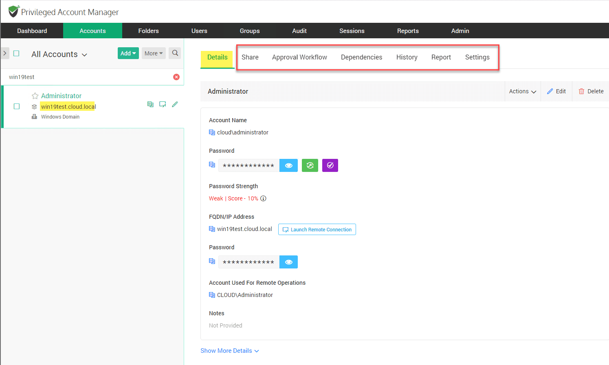Open the Groups section
Screen dimensions: 609x365
coord(250,31)
